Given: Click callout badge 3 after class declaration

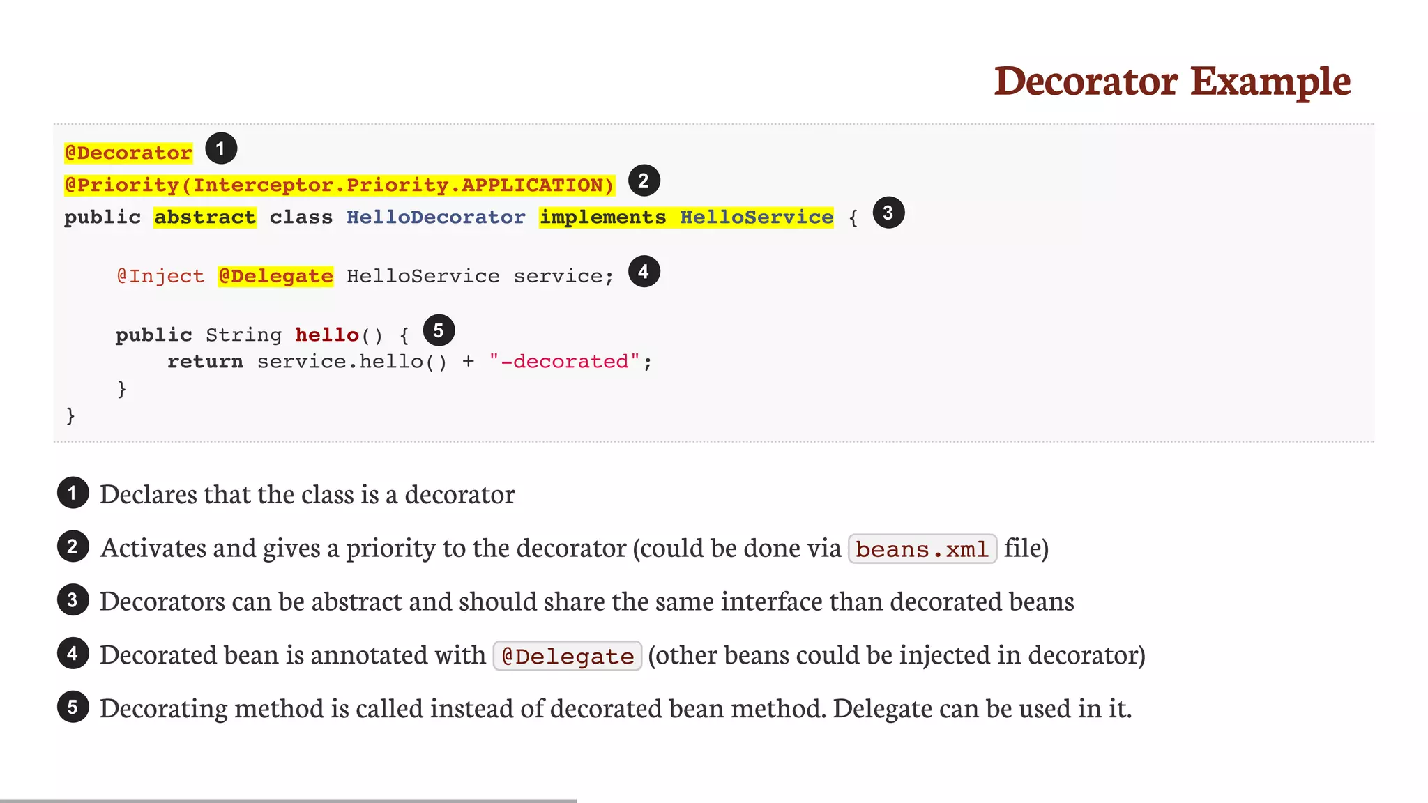Looking at the screenshot, I should pos(888,213).
